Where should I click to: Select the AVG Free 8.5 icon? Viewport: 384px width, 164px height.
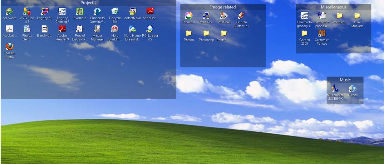27,12
